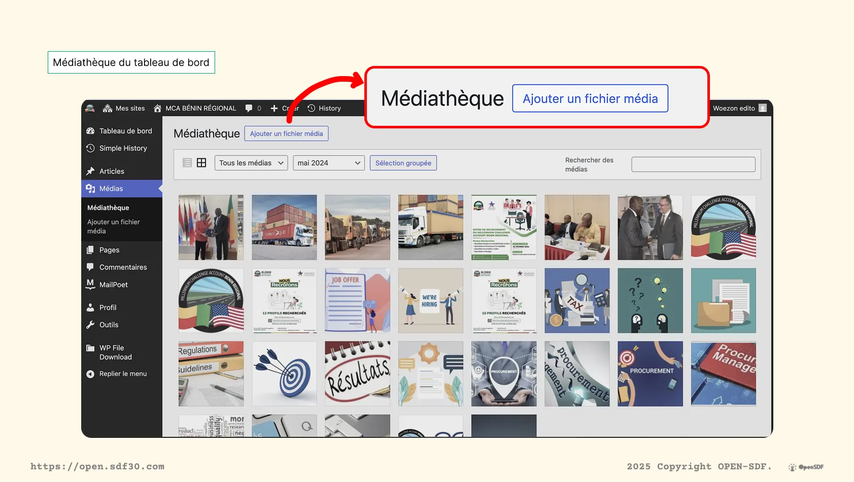Open WP File Download folder icon
This screenshot has width=854, height=482.
click(91, 348)
